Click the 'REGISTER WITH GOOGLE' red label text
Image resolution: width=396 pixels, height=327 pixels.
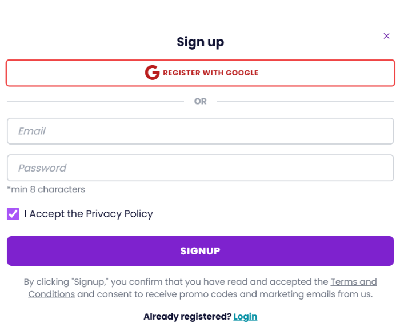pyautogui.click(x=211, y=73)
